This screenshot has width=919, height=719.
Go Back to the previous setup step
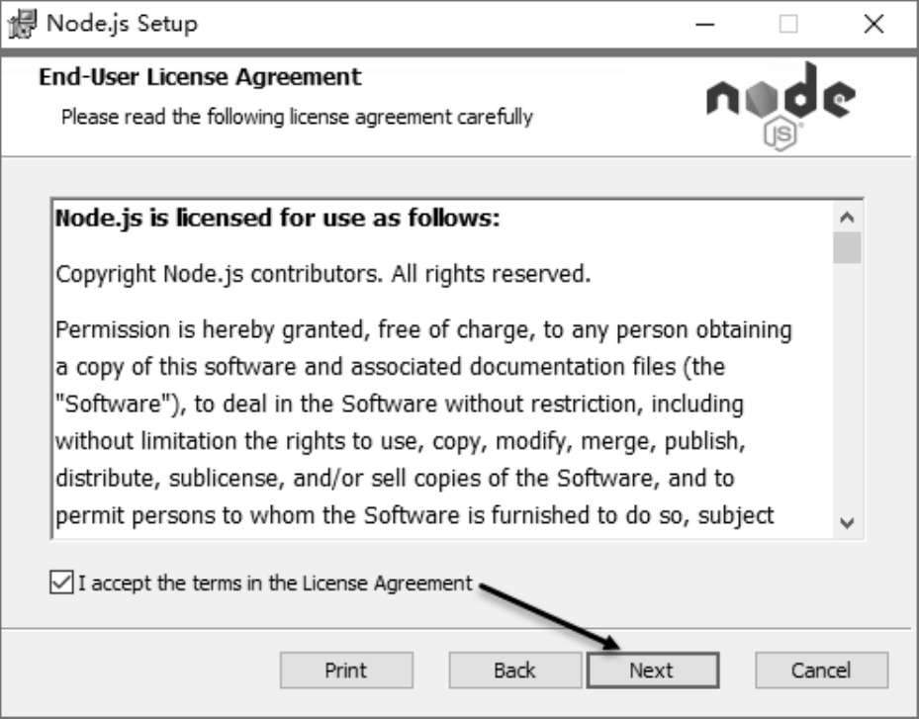coord(514,671)
